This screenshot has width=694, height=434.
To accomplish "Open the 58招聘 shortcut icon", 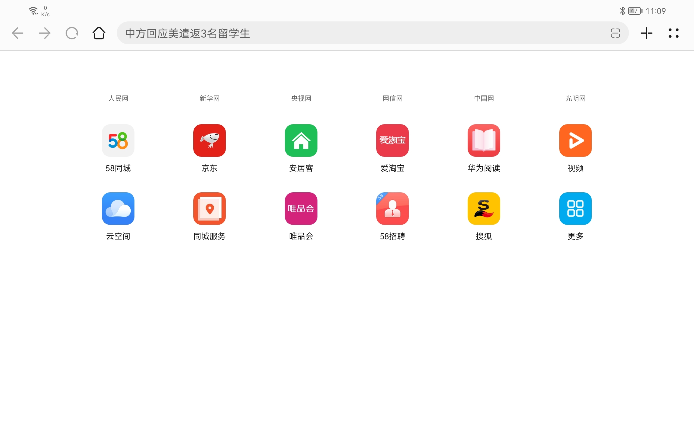I will (x=393, y=208).
